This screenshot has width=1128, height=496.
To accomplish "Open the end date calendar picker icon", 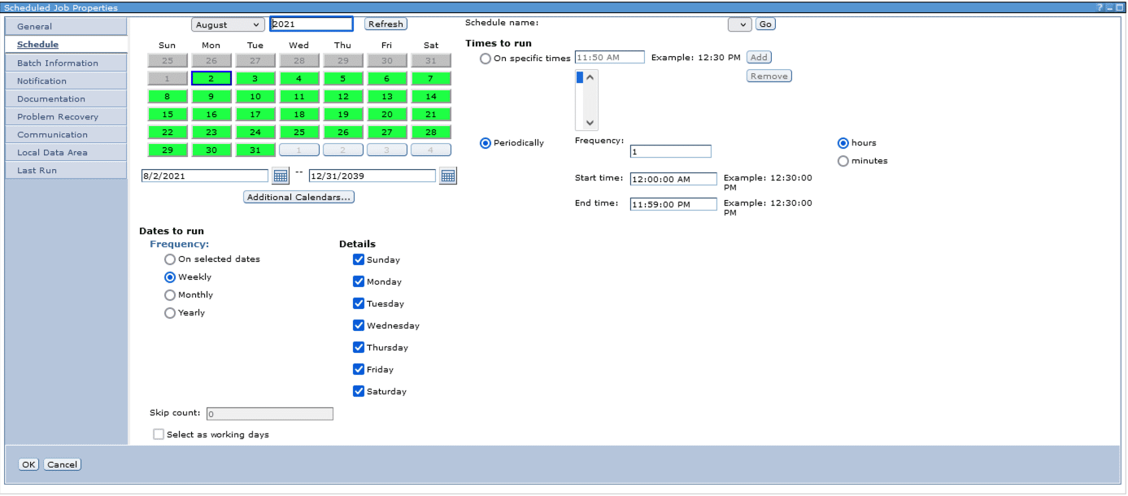I will tap(448, 176).
